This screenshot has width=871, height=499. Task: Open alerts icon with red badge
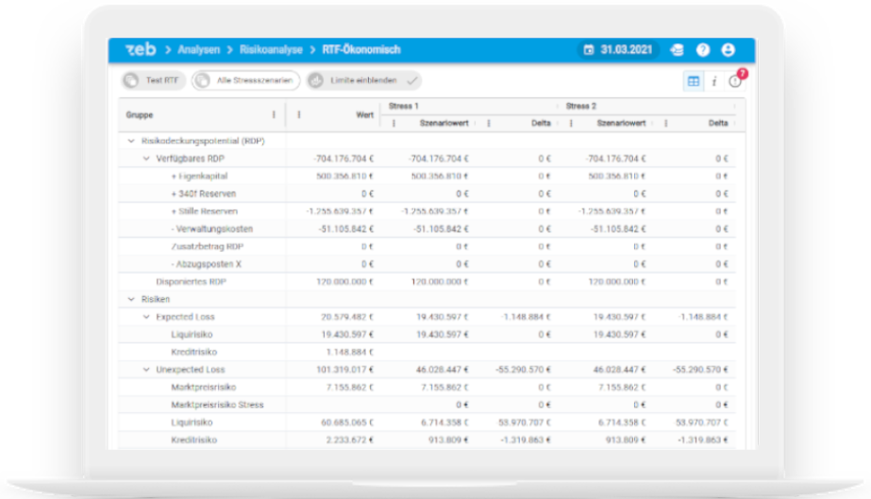735,81
